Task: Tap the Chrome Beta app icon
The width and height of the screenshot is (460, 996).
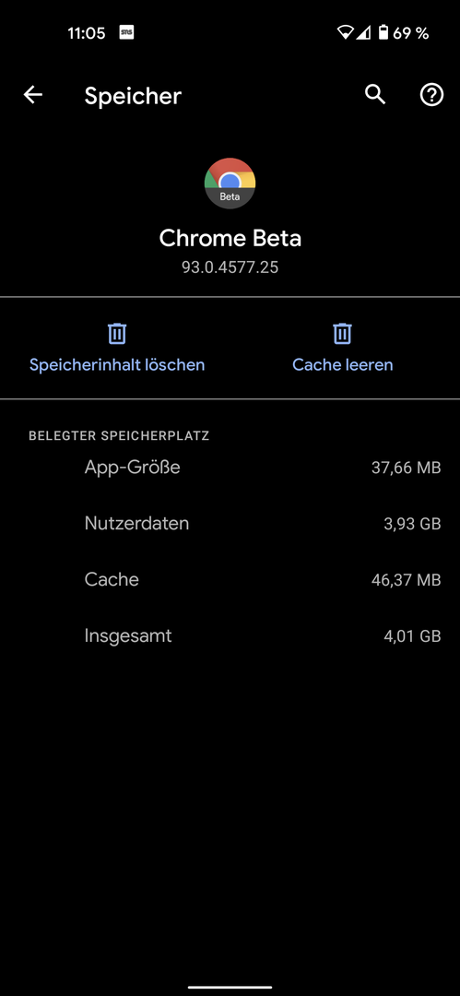Action: coord(230,184)
